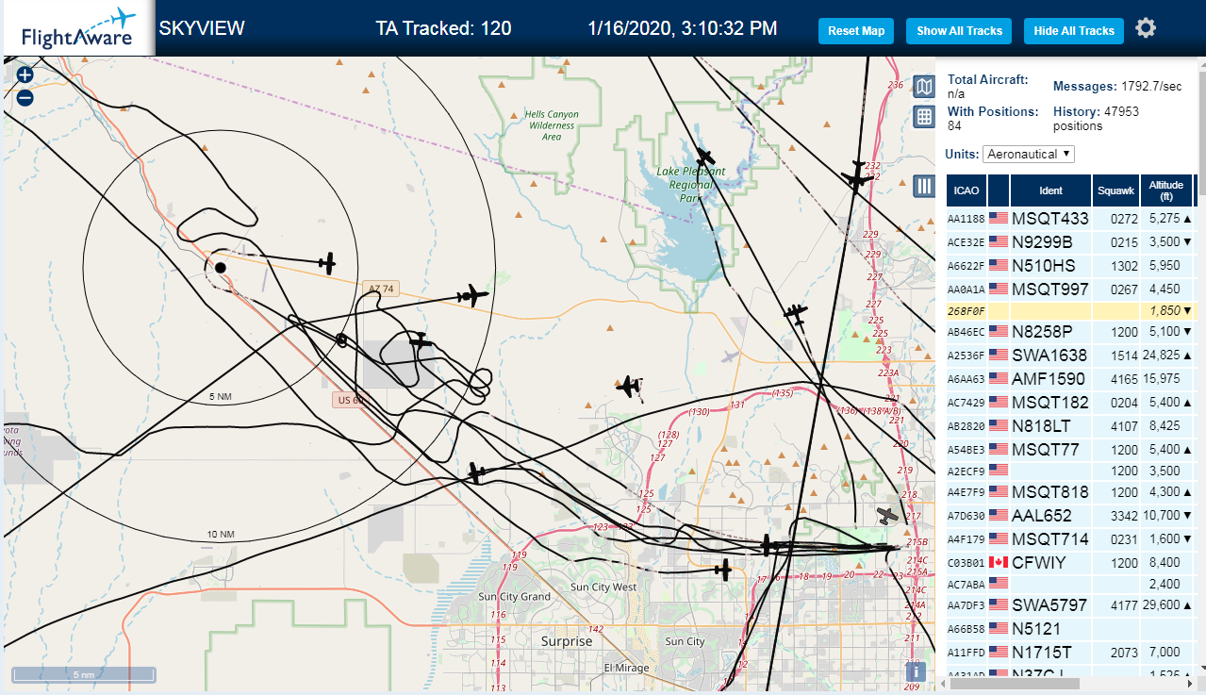
Task: Sort table by ICAO column header
Action: point(966,190)
